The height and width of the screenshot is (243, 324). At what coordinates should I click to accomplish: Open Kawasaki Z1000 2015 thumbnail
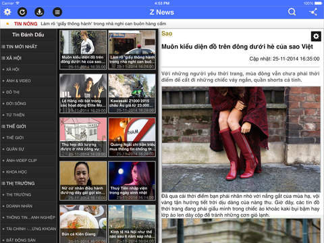132,93
